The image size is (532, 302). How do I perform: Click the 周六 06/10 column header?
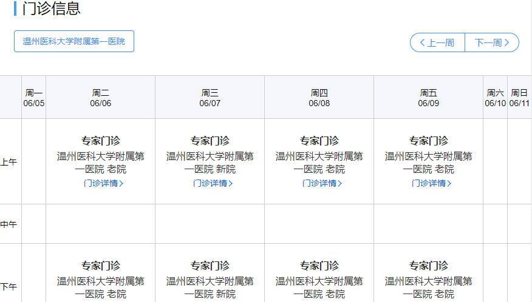point(496,98)
